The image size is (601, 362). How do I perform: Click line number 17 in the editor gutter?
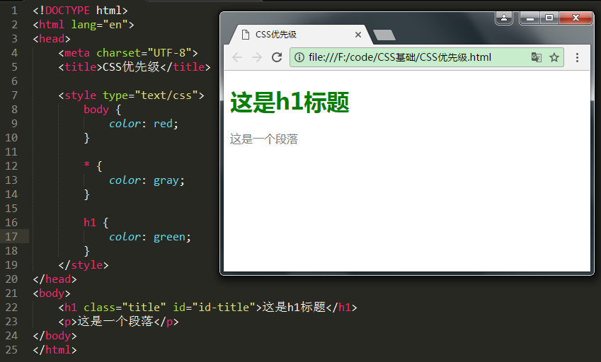point(11,236)
